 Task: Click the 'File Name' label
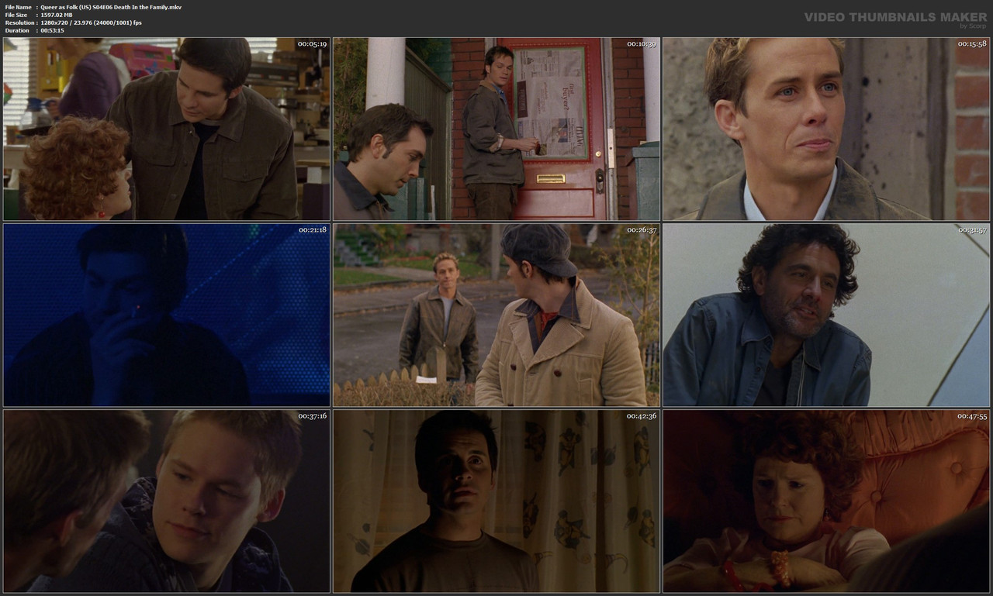point(18,7)
